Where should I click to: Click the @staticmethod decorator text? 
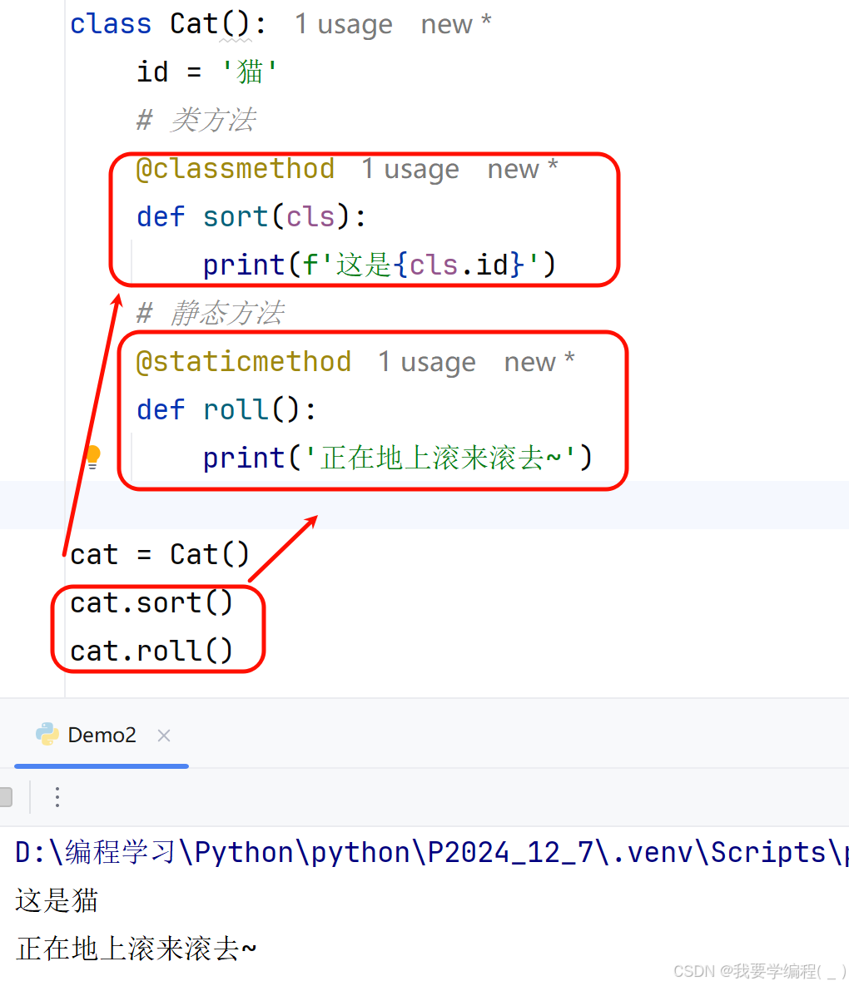tap(243, 362)
